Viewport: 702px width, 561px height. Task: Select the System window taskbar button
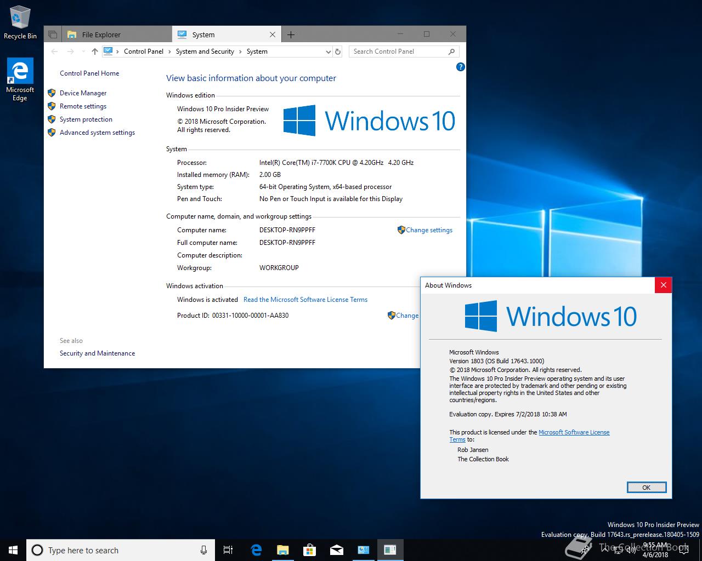tap(364, 550)
